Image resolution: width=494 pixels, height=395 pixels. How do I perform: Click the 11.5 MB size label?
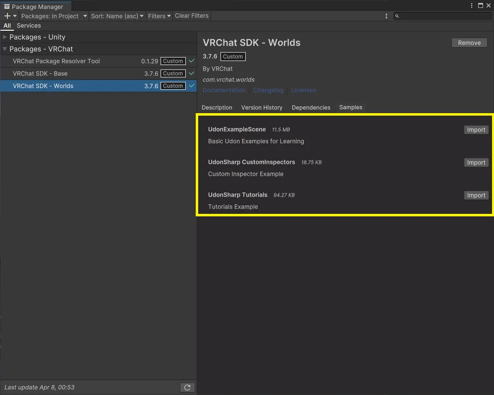[x=281, y=130]
